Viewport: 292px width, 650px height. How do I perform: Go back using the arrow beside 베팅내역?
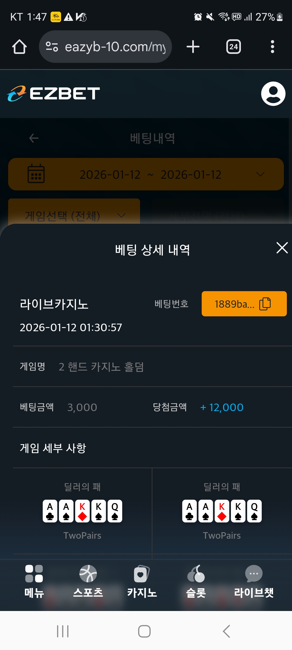pyautogui.click(x=34, y=138)
